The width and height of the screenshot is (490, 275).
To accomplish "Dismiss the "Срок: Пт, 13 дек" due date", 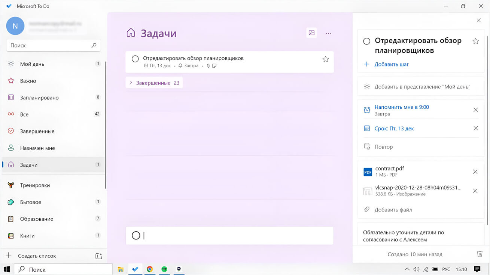I will pos(475,128).
